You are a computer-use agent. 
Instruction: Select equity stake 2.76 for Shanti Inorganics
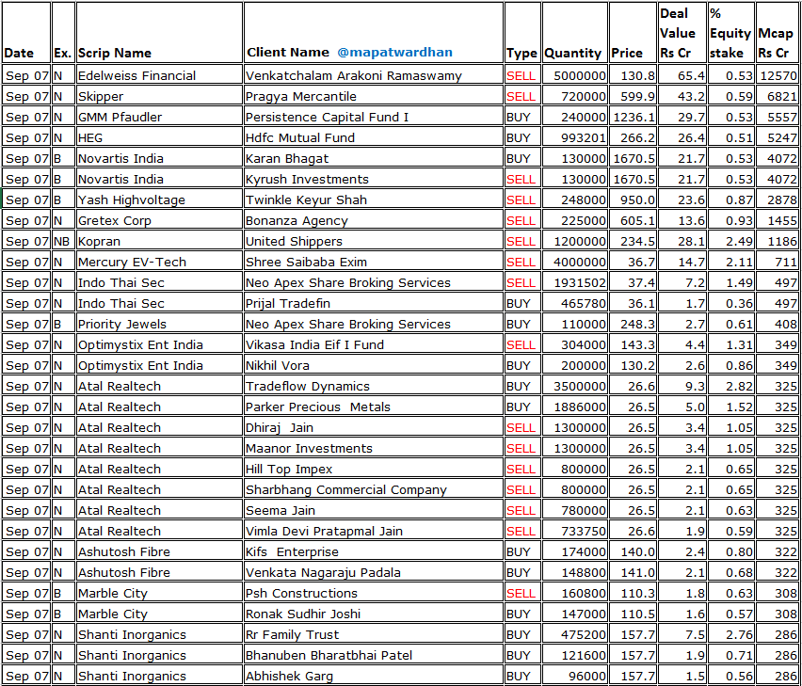click(730, 634)
